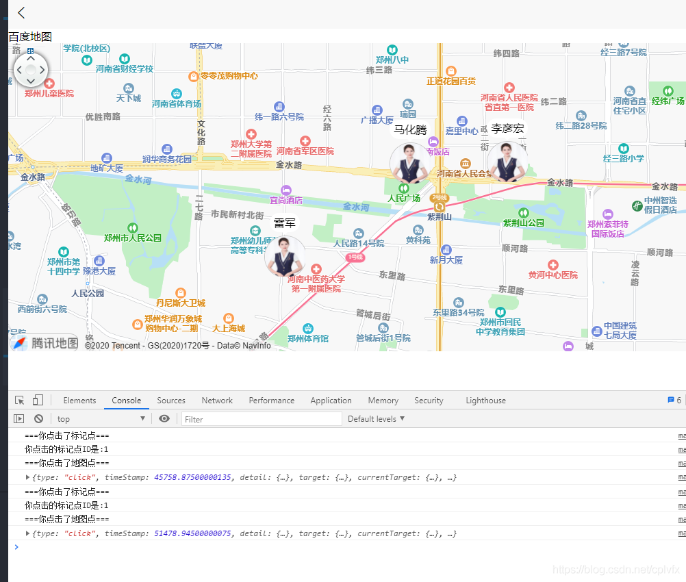Screen dimensions: 686x582
Task: Select first '你点击的标记点ID是:1' log line
Action: 66,449
